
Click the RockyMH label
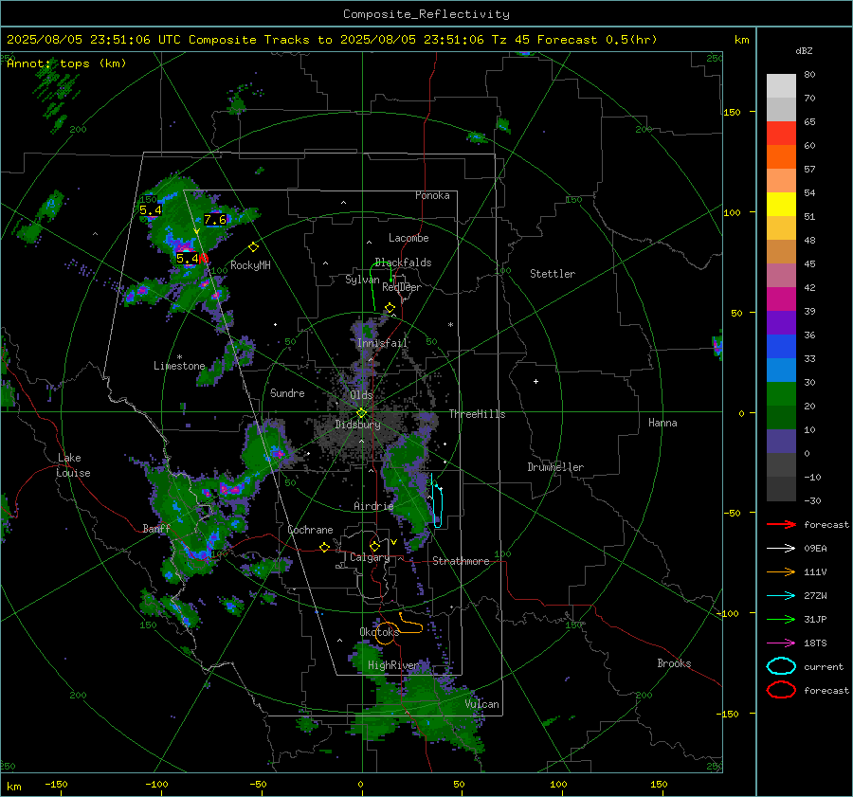(x=250, y=265)
